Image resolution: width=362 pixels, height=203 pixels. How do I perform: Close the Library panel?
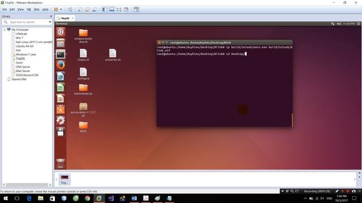point(51,16)
